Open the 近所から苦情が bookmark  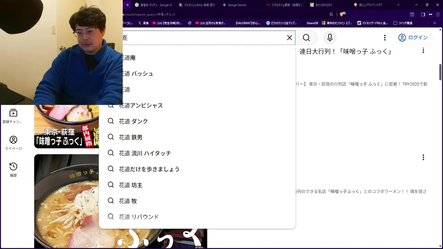[x=210, y=23]
